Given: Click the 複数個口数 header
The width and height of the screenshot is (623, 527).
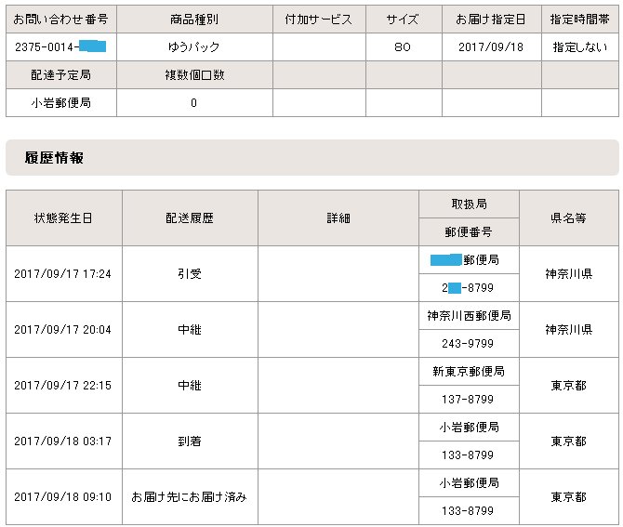Looking at the screenshot, I should 194,74.
